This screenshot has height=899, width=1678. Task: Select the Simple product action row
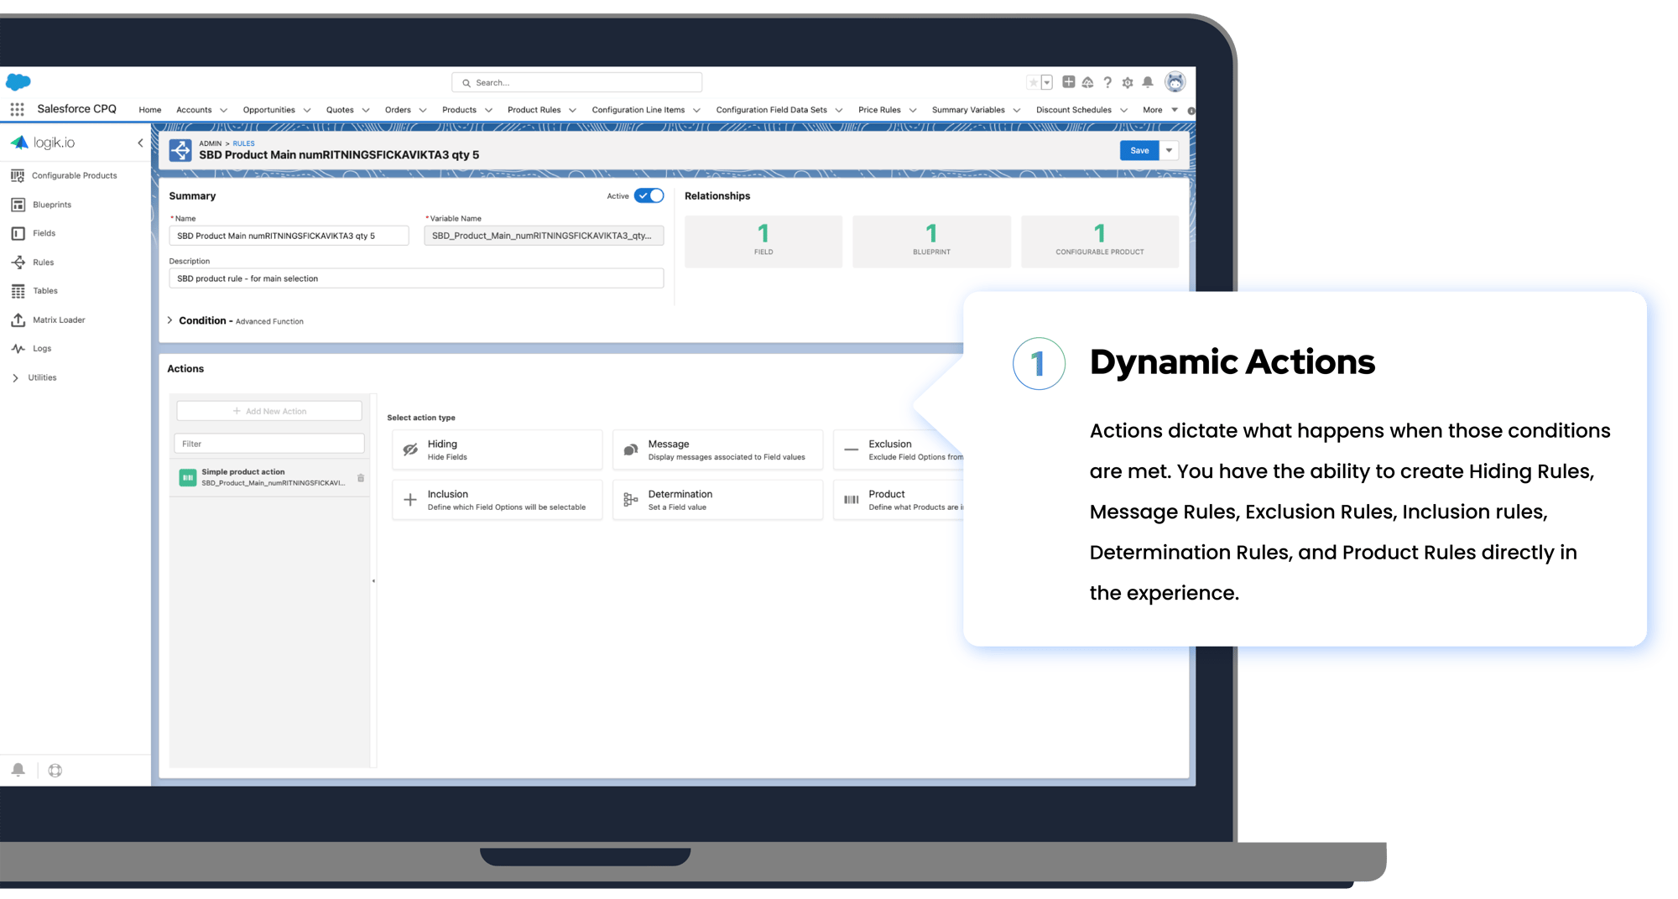coord(270,477)
